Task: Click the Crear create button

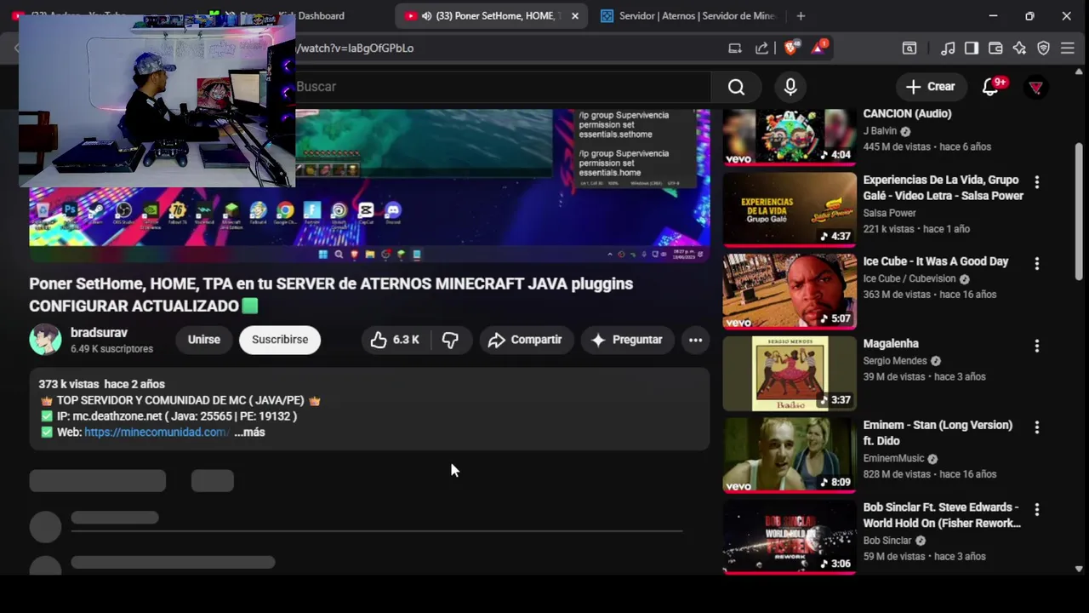Action: tap(931, 87)
